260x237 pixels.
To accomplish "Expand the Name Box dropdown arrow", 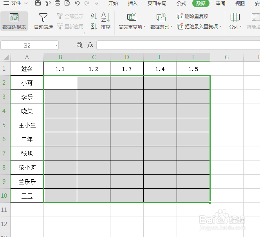I will (56, 45).
